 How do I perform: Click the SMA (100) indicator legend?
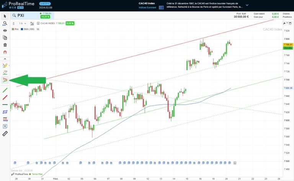point(28,29)
